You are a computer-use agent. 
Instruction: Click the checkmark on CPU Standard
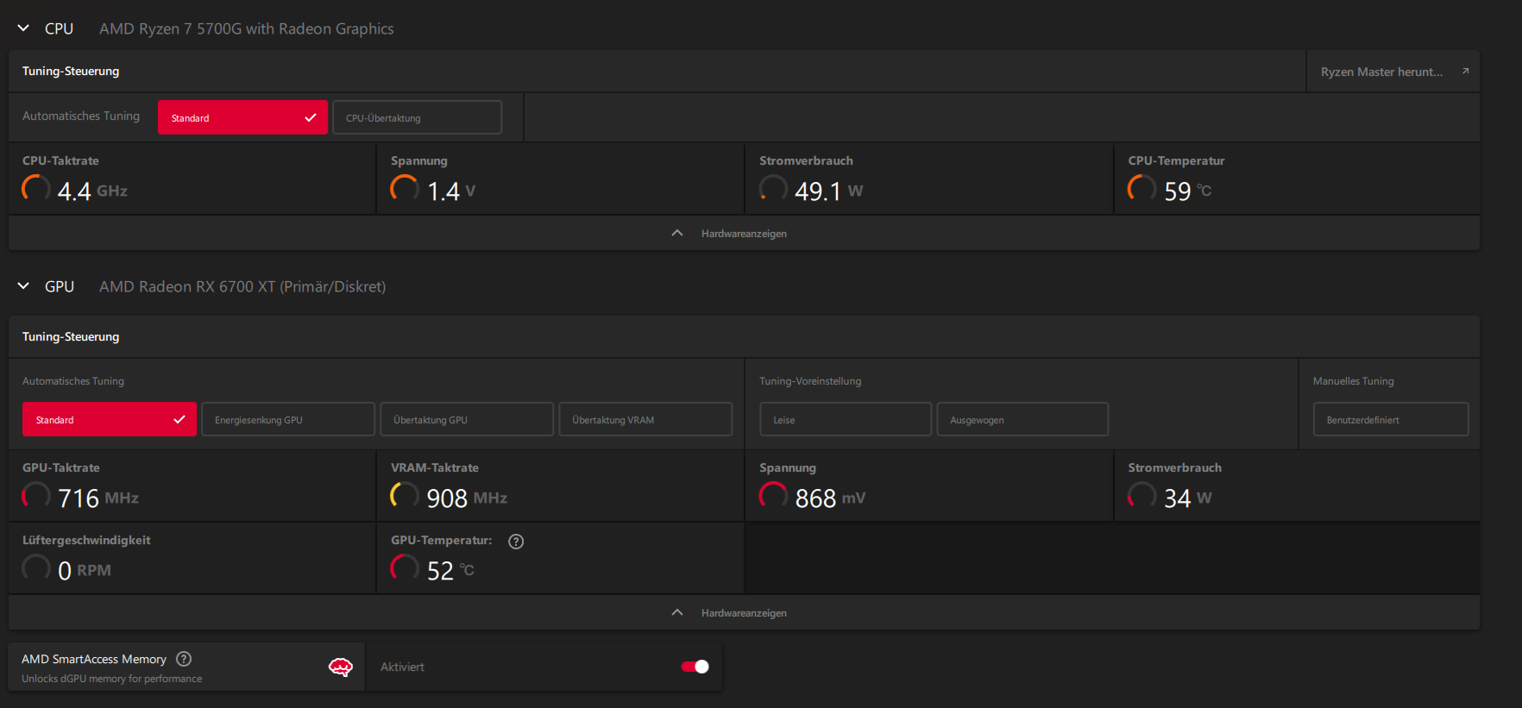point(311,117)
